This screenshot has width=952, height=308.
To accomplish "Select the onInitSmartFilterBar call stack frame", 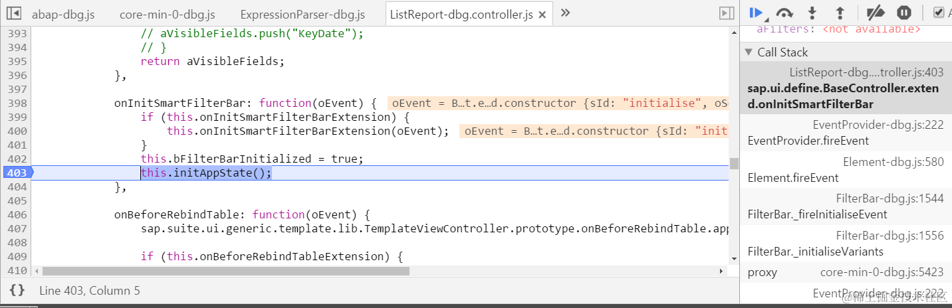I will (846, 88).
